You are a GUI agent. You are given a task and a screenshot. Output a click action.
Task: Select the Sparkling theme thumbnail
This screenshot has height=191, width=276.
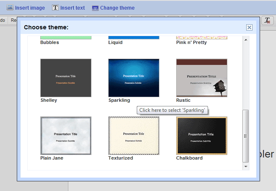133,78
